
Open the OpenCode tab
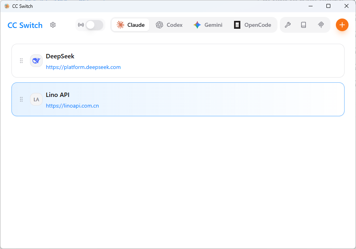pyautogui.click(x=253, y=25)
